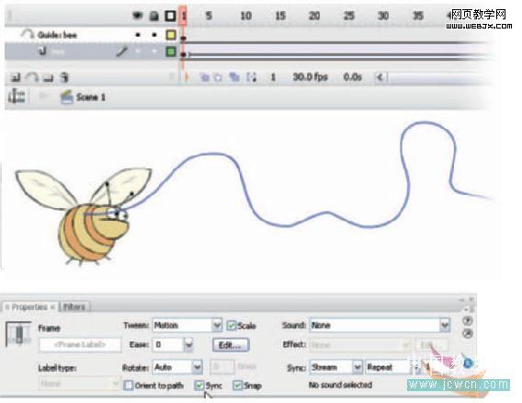Image resolution: width=522 pixels, height=403 pixels.
Task: Click the Show/Hide All Layers eye icon
Action: (x=137, y=16)
